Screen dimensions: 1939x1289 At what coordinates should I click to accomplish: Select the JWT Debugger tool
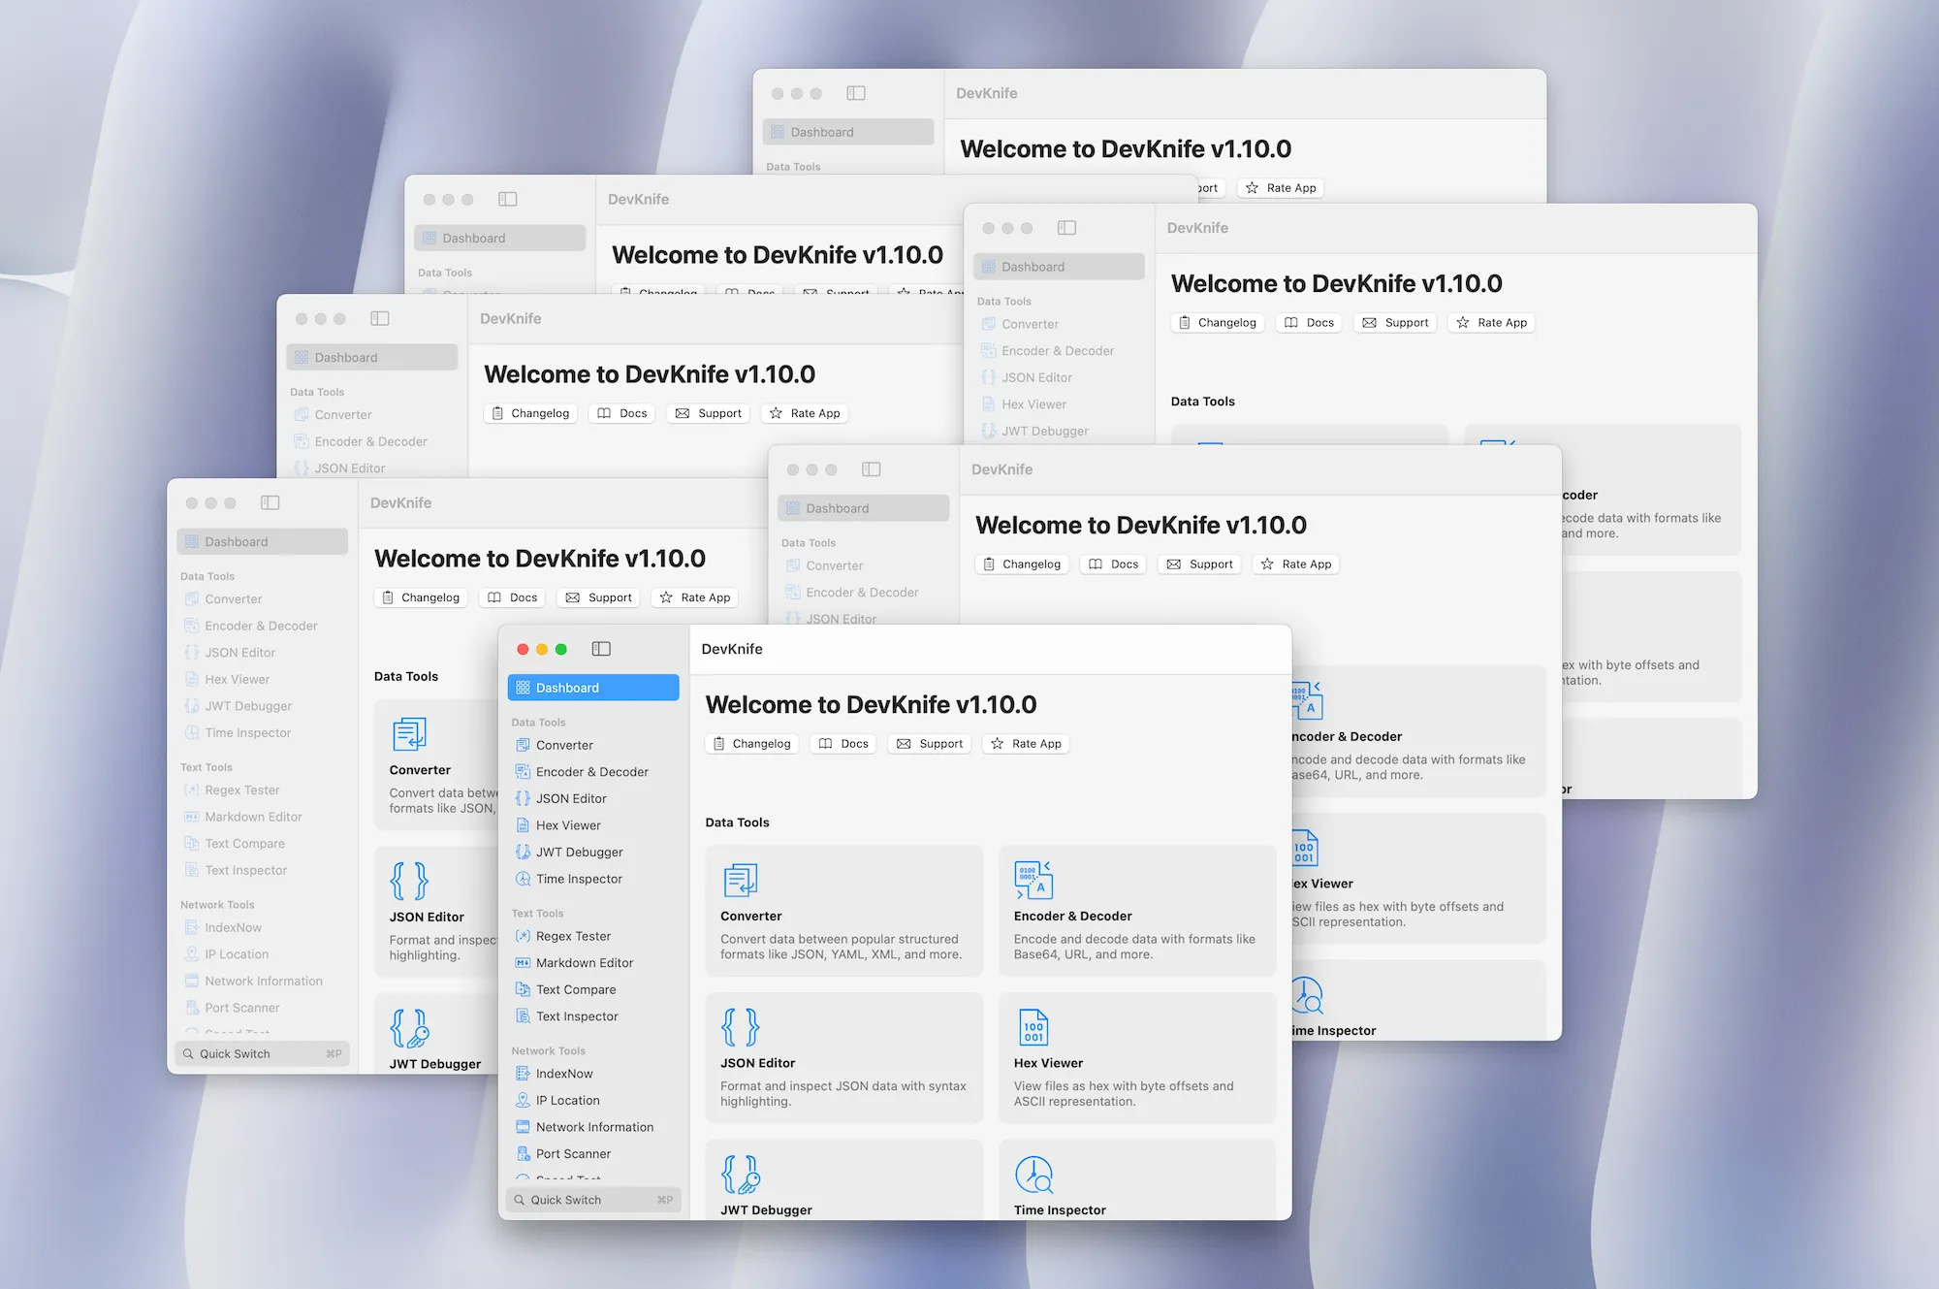580,852
